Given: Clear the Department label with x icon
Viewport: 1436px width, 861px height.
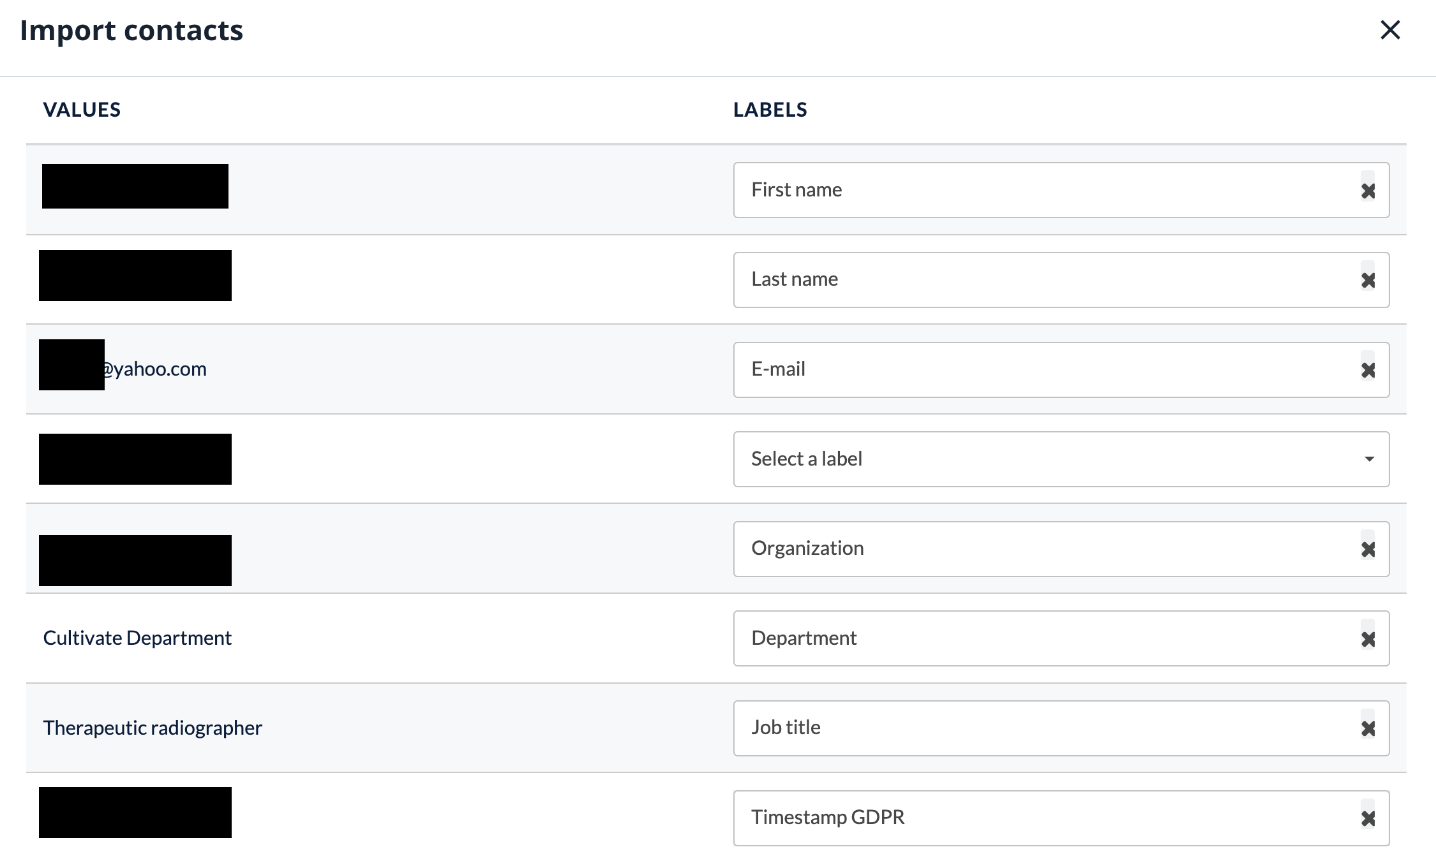Looking at the screenshot, I should click(x=1368, y=639).
